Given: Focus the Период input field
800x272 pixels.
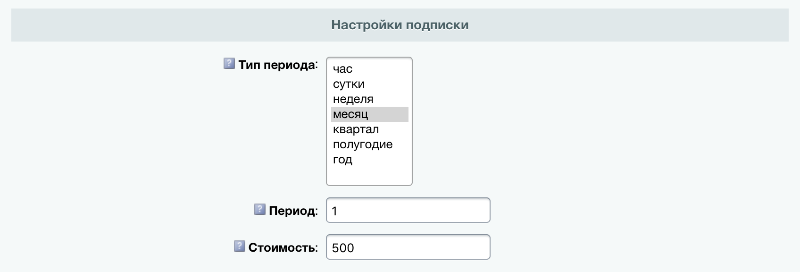Looking at the screenshot, I should pyautogui.click(x=408, y=210).
